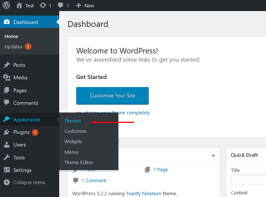Collapse the At a Glance panel arrow
The image size is (266, 197).
point(213,155)
